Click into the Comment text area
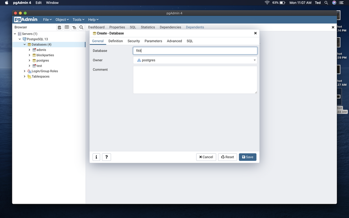Screen dimensions: 349x218 click(x=195, y=80)
